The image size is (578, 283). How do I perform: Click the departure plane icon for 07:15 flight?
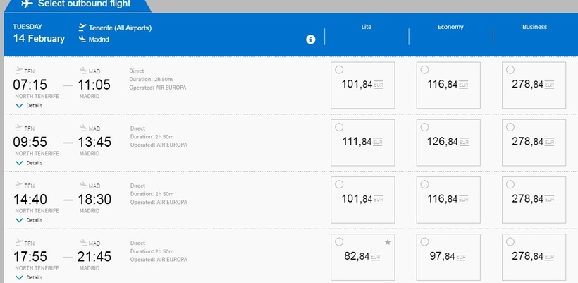18,70
